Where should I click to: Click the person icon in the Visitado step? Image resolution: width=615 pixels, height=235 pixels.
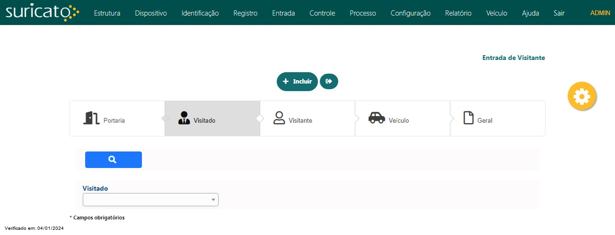pyautogui.click(x=184, y=118)
